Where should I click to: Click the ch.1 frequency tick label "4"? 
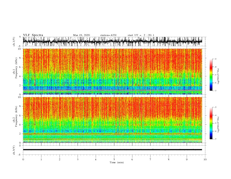[x=20, y=76]
